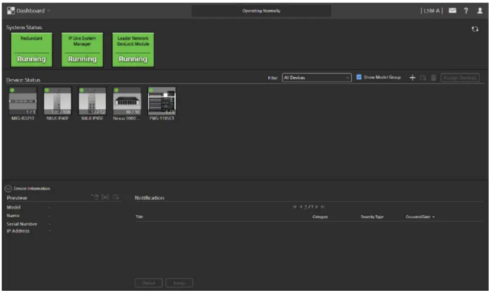Image resolution: width=489 pixels, height=291 pixels.
Task: Click the Notification heading
Action: (x=149, y=198)
